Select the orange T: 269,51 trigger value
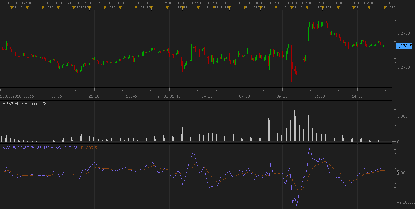 (x=90, y=147)
